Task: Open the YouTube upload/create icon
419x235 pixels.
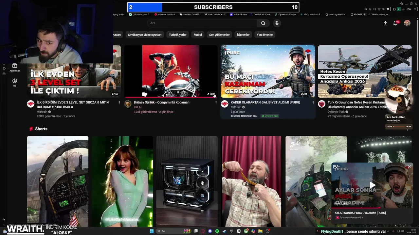Action: pyautogui.click(x=385, y=23)
